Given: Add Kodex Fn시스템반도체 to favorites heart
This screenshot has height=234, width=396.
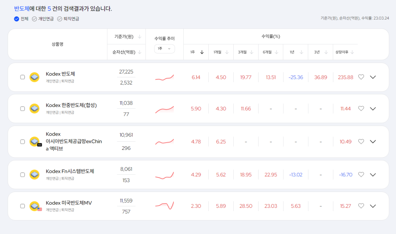Looking at the screenshot, I should 361,174.
